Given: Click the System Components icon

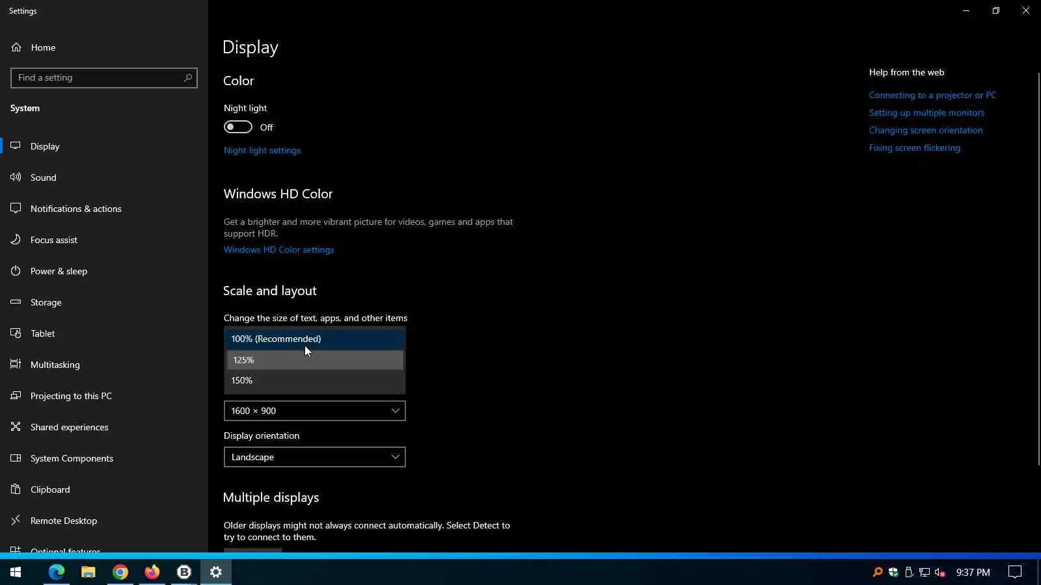Looking at the screenshot, I should pyautogui.click(x=16, y=458).
